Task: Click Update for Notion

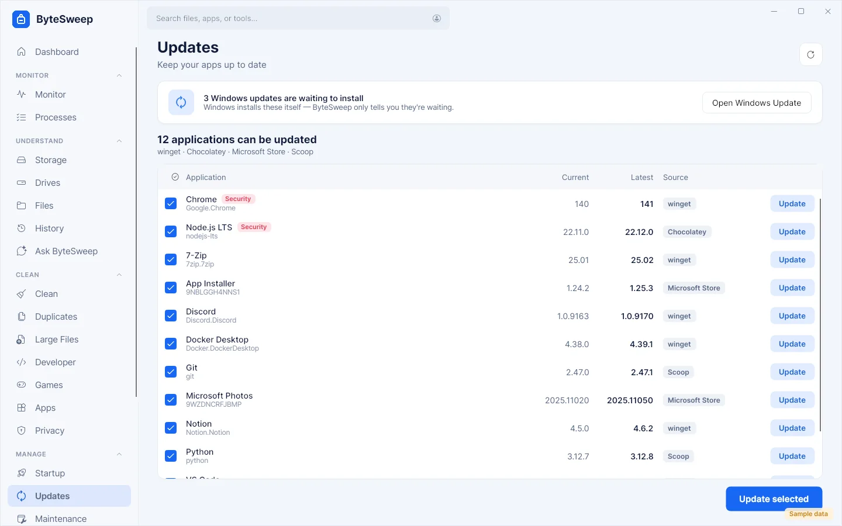Action: (792, 428)
